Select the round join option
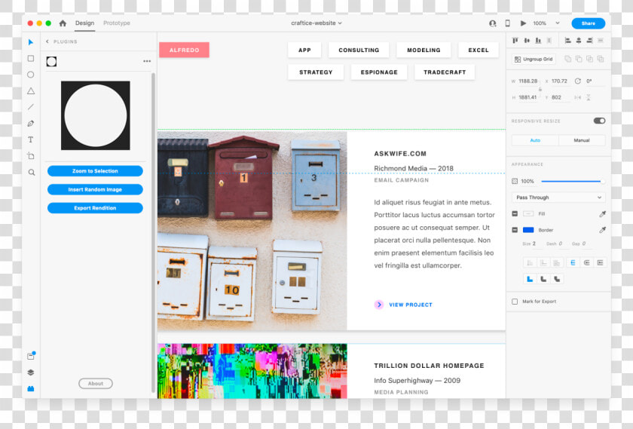The height and width of the screenshot is (429, 633). click(543, 279)
